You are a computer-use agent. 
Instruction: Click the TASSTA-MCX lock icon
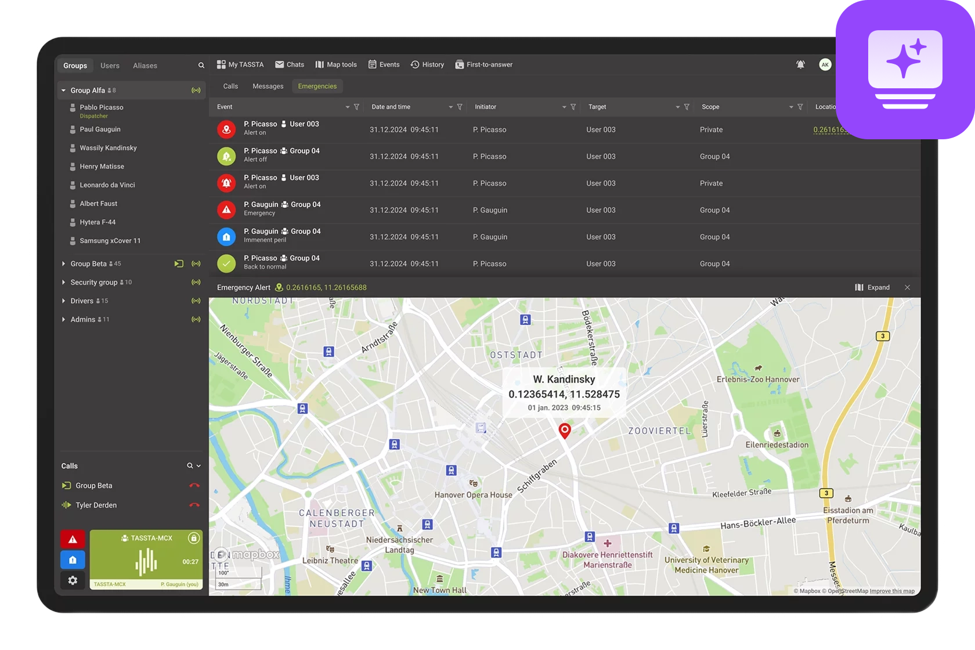194,538
